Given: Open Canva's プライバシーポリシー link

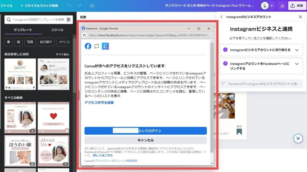Looking at the screenshot, I should (x=109, y=161).
